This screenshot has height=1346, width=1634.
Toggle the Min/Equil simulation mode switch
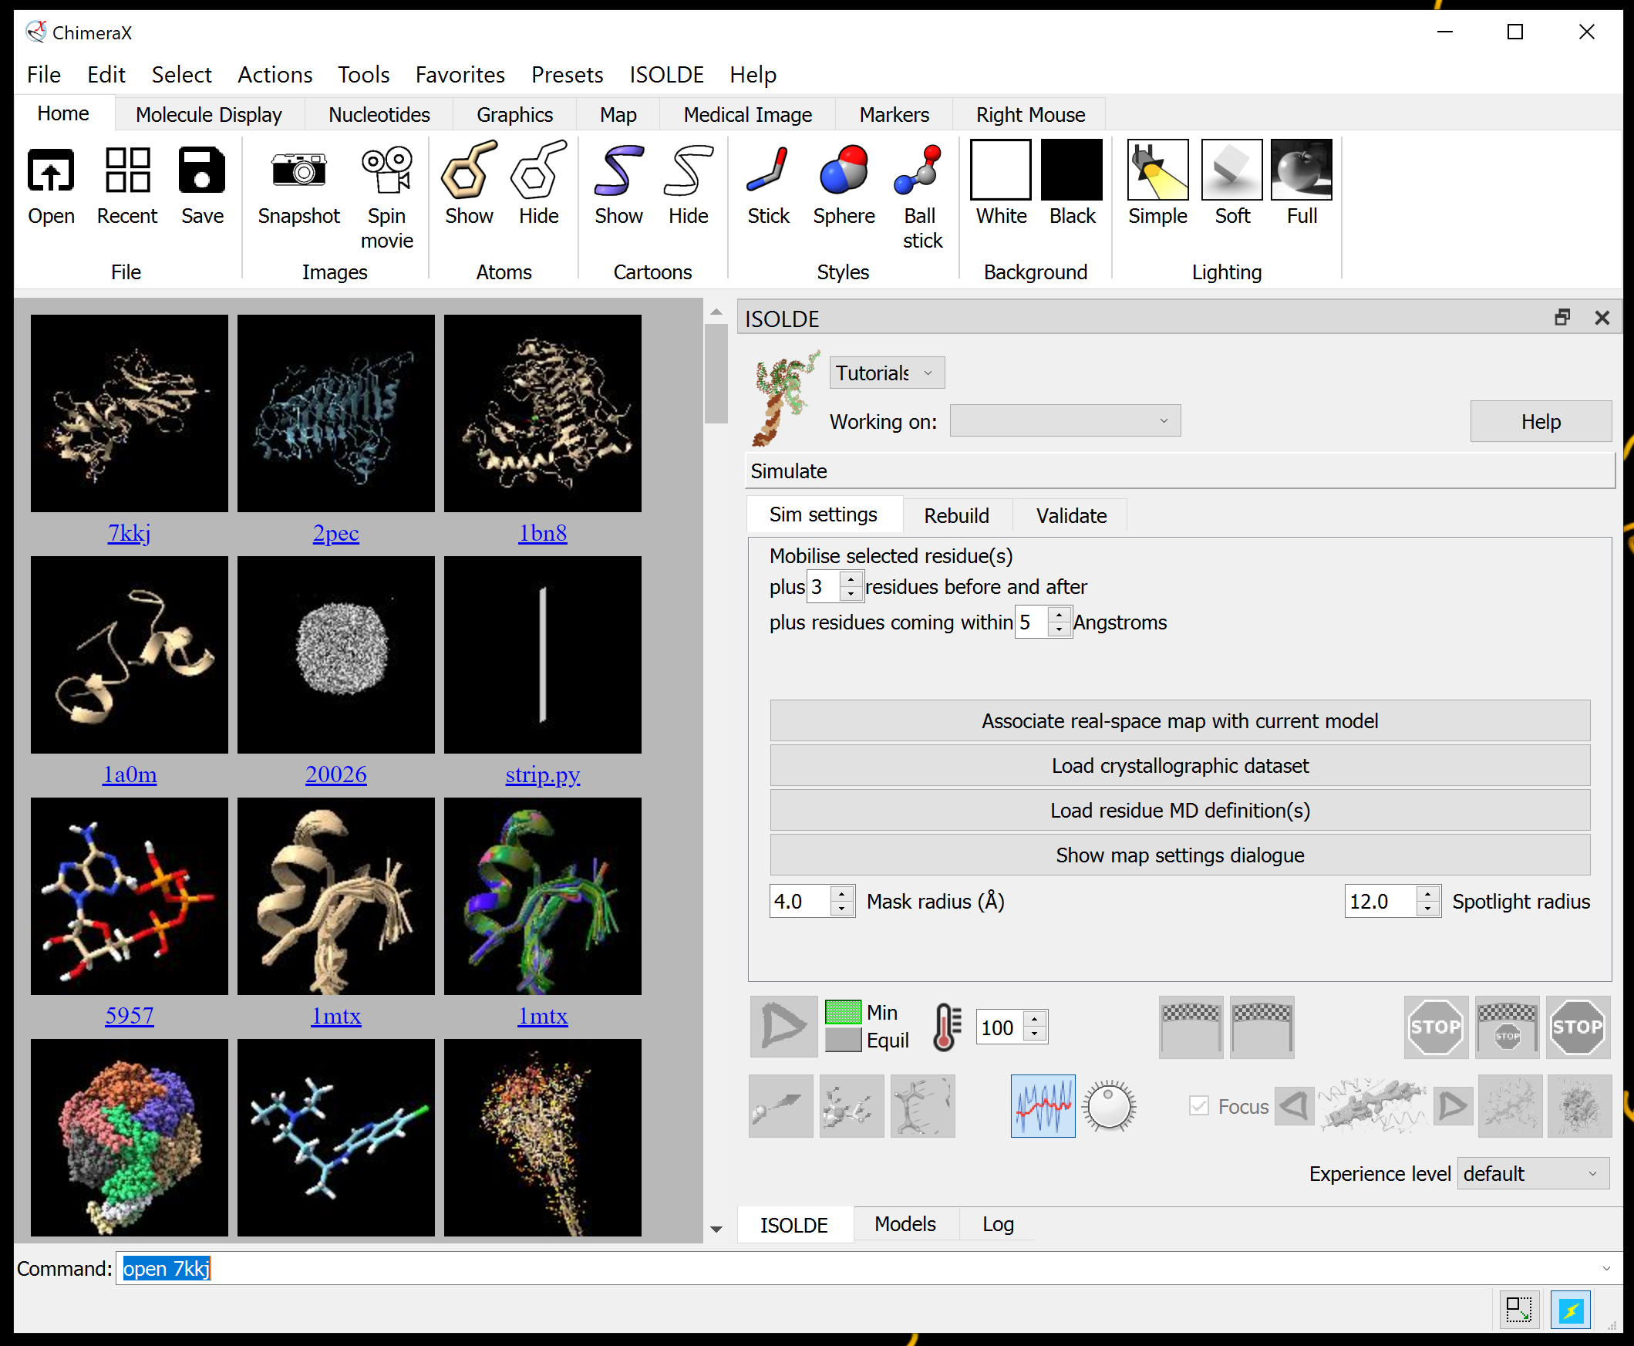[843, 1026]
